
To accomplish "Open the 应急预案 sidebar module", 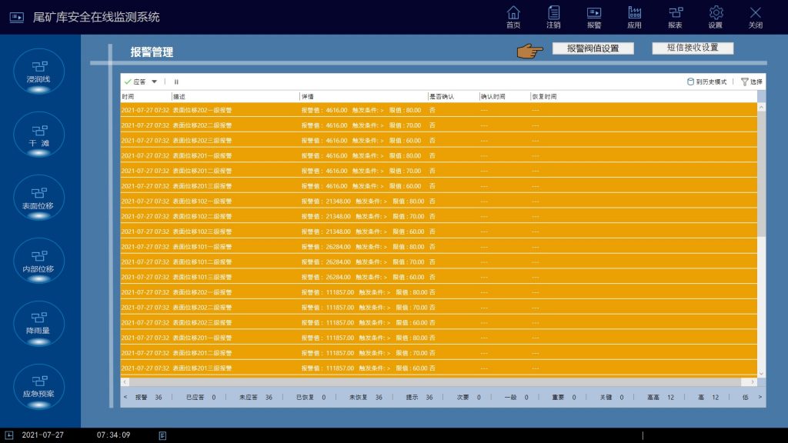I will point(38,388).
